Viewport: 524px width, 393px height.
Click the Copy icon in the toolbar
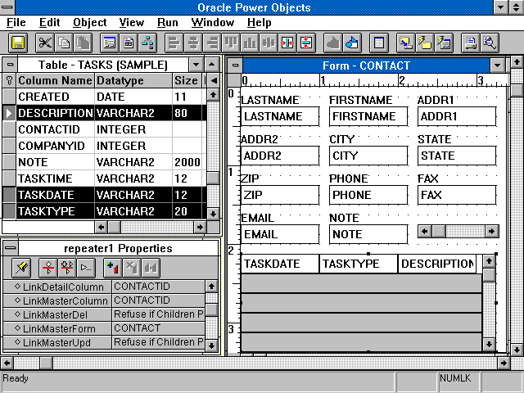tap(64, 43)
